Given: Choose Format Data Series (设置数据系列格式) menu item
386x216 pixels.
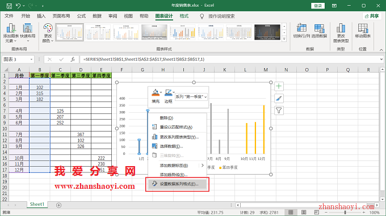Looking at the screenshot, I should coord(177,184).
